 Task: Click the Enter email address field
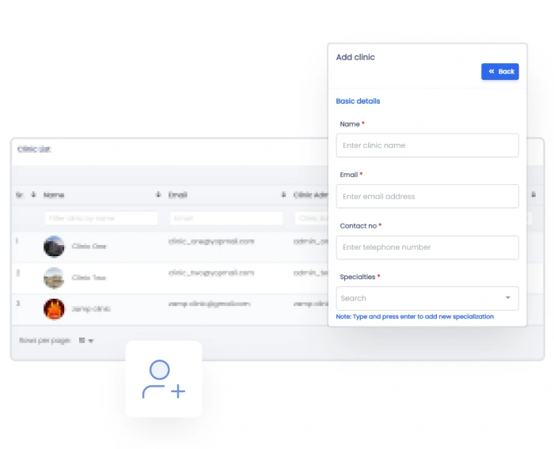point(427,196)
